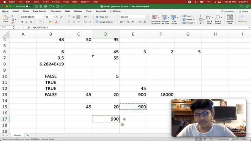Toggle underline formatting

[x=31, y=22]
